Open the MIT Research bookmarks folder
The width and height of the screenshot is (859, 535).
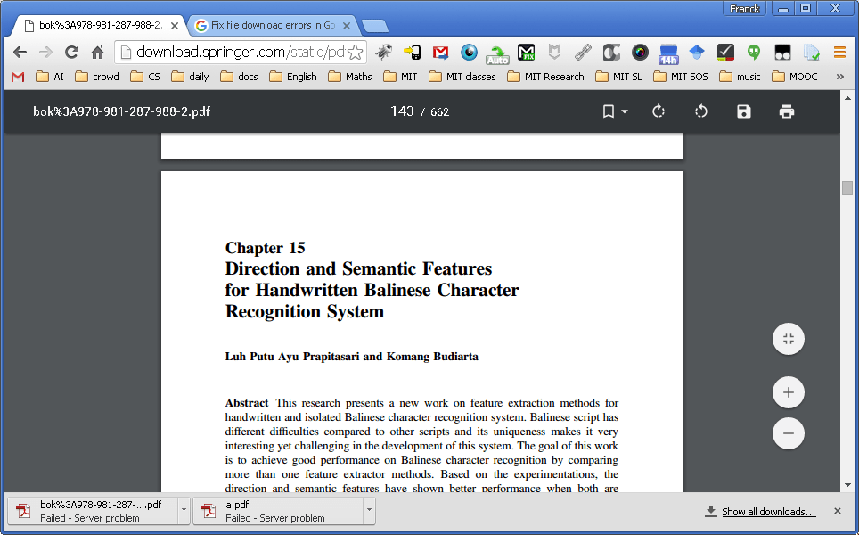click(545, 77)
